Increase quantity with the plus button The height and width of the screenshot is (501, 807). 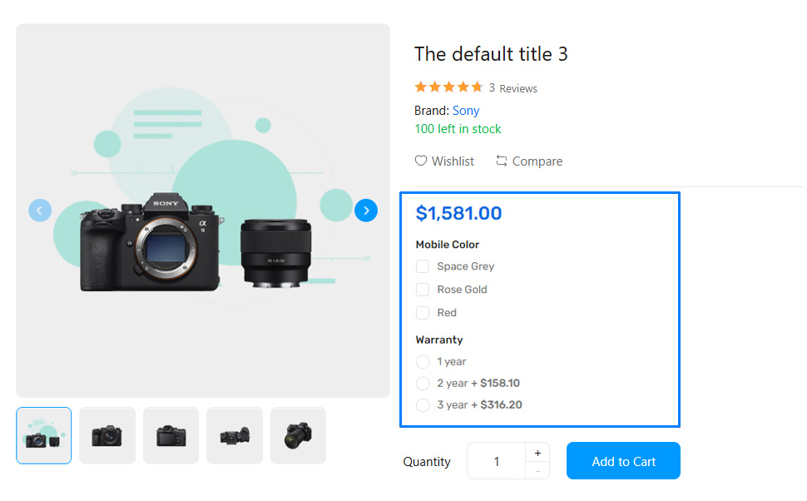(x=537, y=453)
